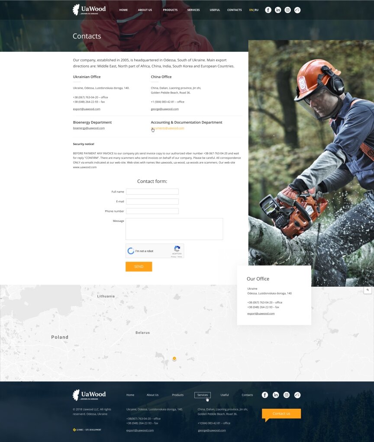Open CONTACTS in the top navigation
Screen dimensions: 374x442
pos(234,10)
